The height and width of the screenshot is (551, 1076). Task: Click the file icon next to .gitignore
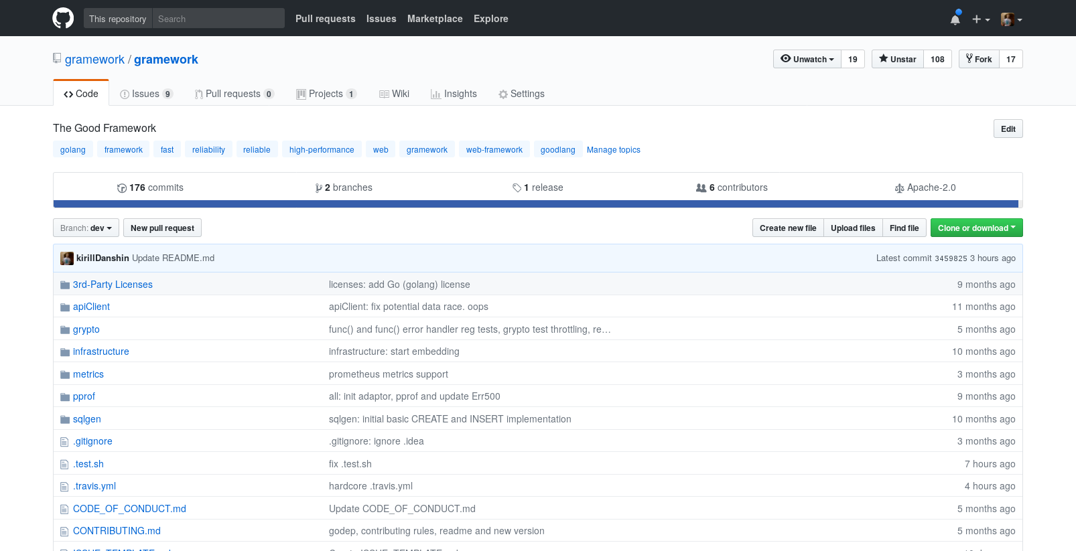pyautogui.click(x=64, y=442)
